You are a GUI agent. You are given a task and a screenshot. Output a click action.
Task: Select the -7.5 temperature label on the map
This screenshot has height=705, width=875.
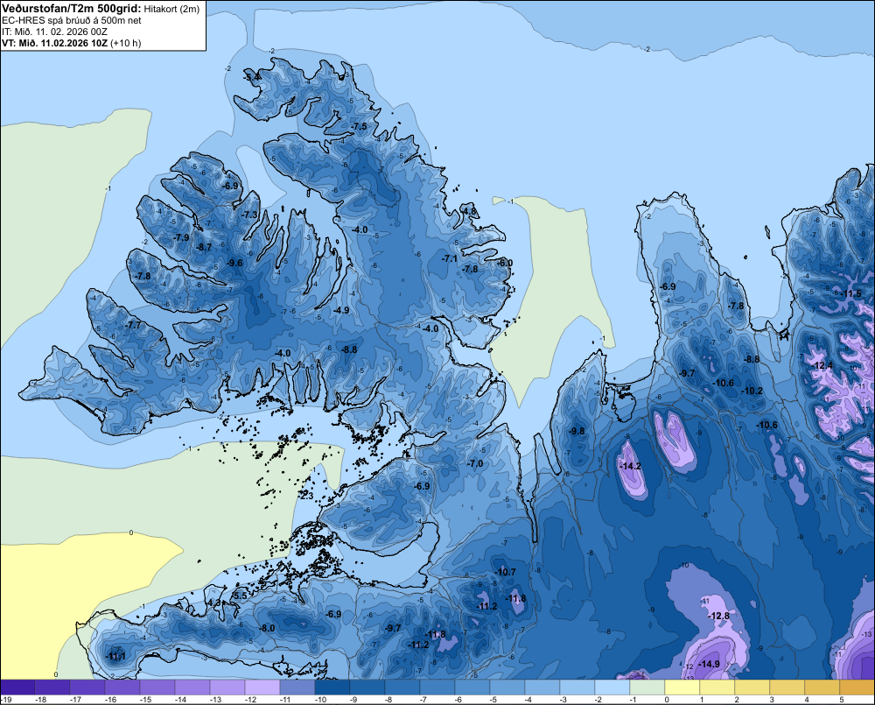tap(360, 126)
